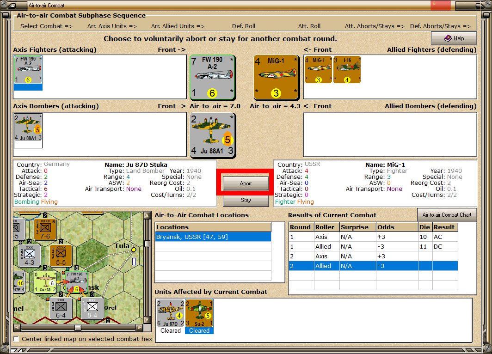Select small MiG-1 counter in Allied Fighters list

point(318,70)
